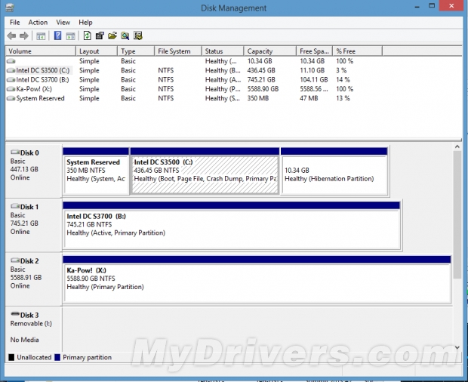This screenshot has height=382, width=468.
Task: Click the Disk 2 drive icon
Action: [x=15, y=260]
